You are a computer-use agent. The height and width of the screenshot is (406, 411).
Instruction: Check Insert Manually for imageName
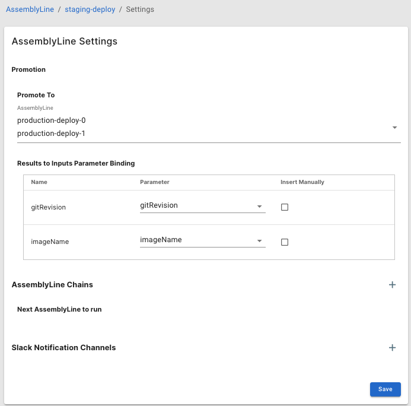(x=285, y=242)
